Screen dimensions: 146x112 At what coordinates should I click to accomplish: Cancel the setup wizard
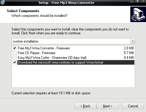[133, 106]
